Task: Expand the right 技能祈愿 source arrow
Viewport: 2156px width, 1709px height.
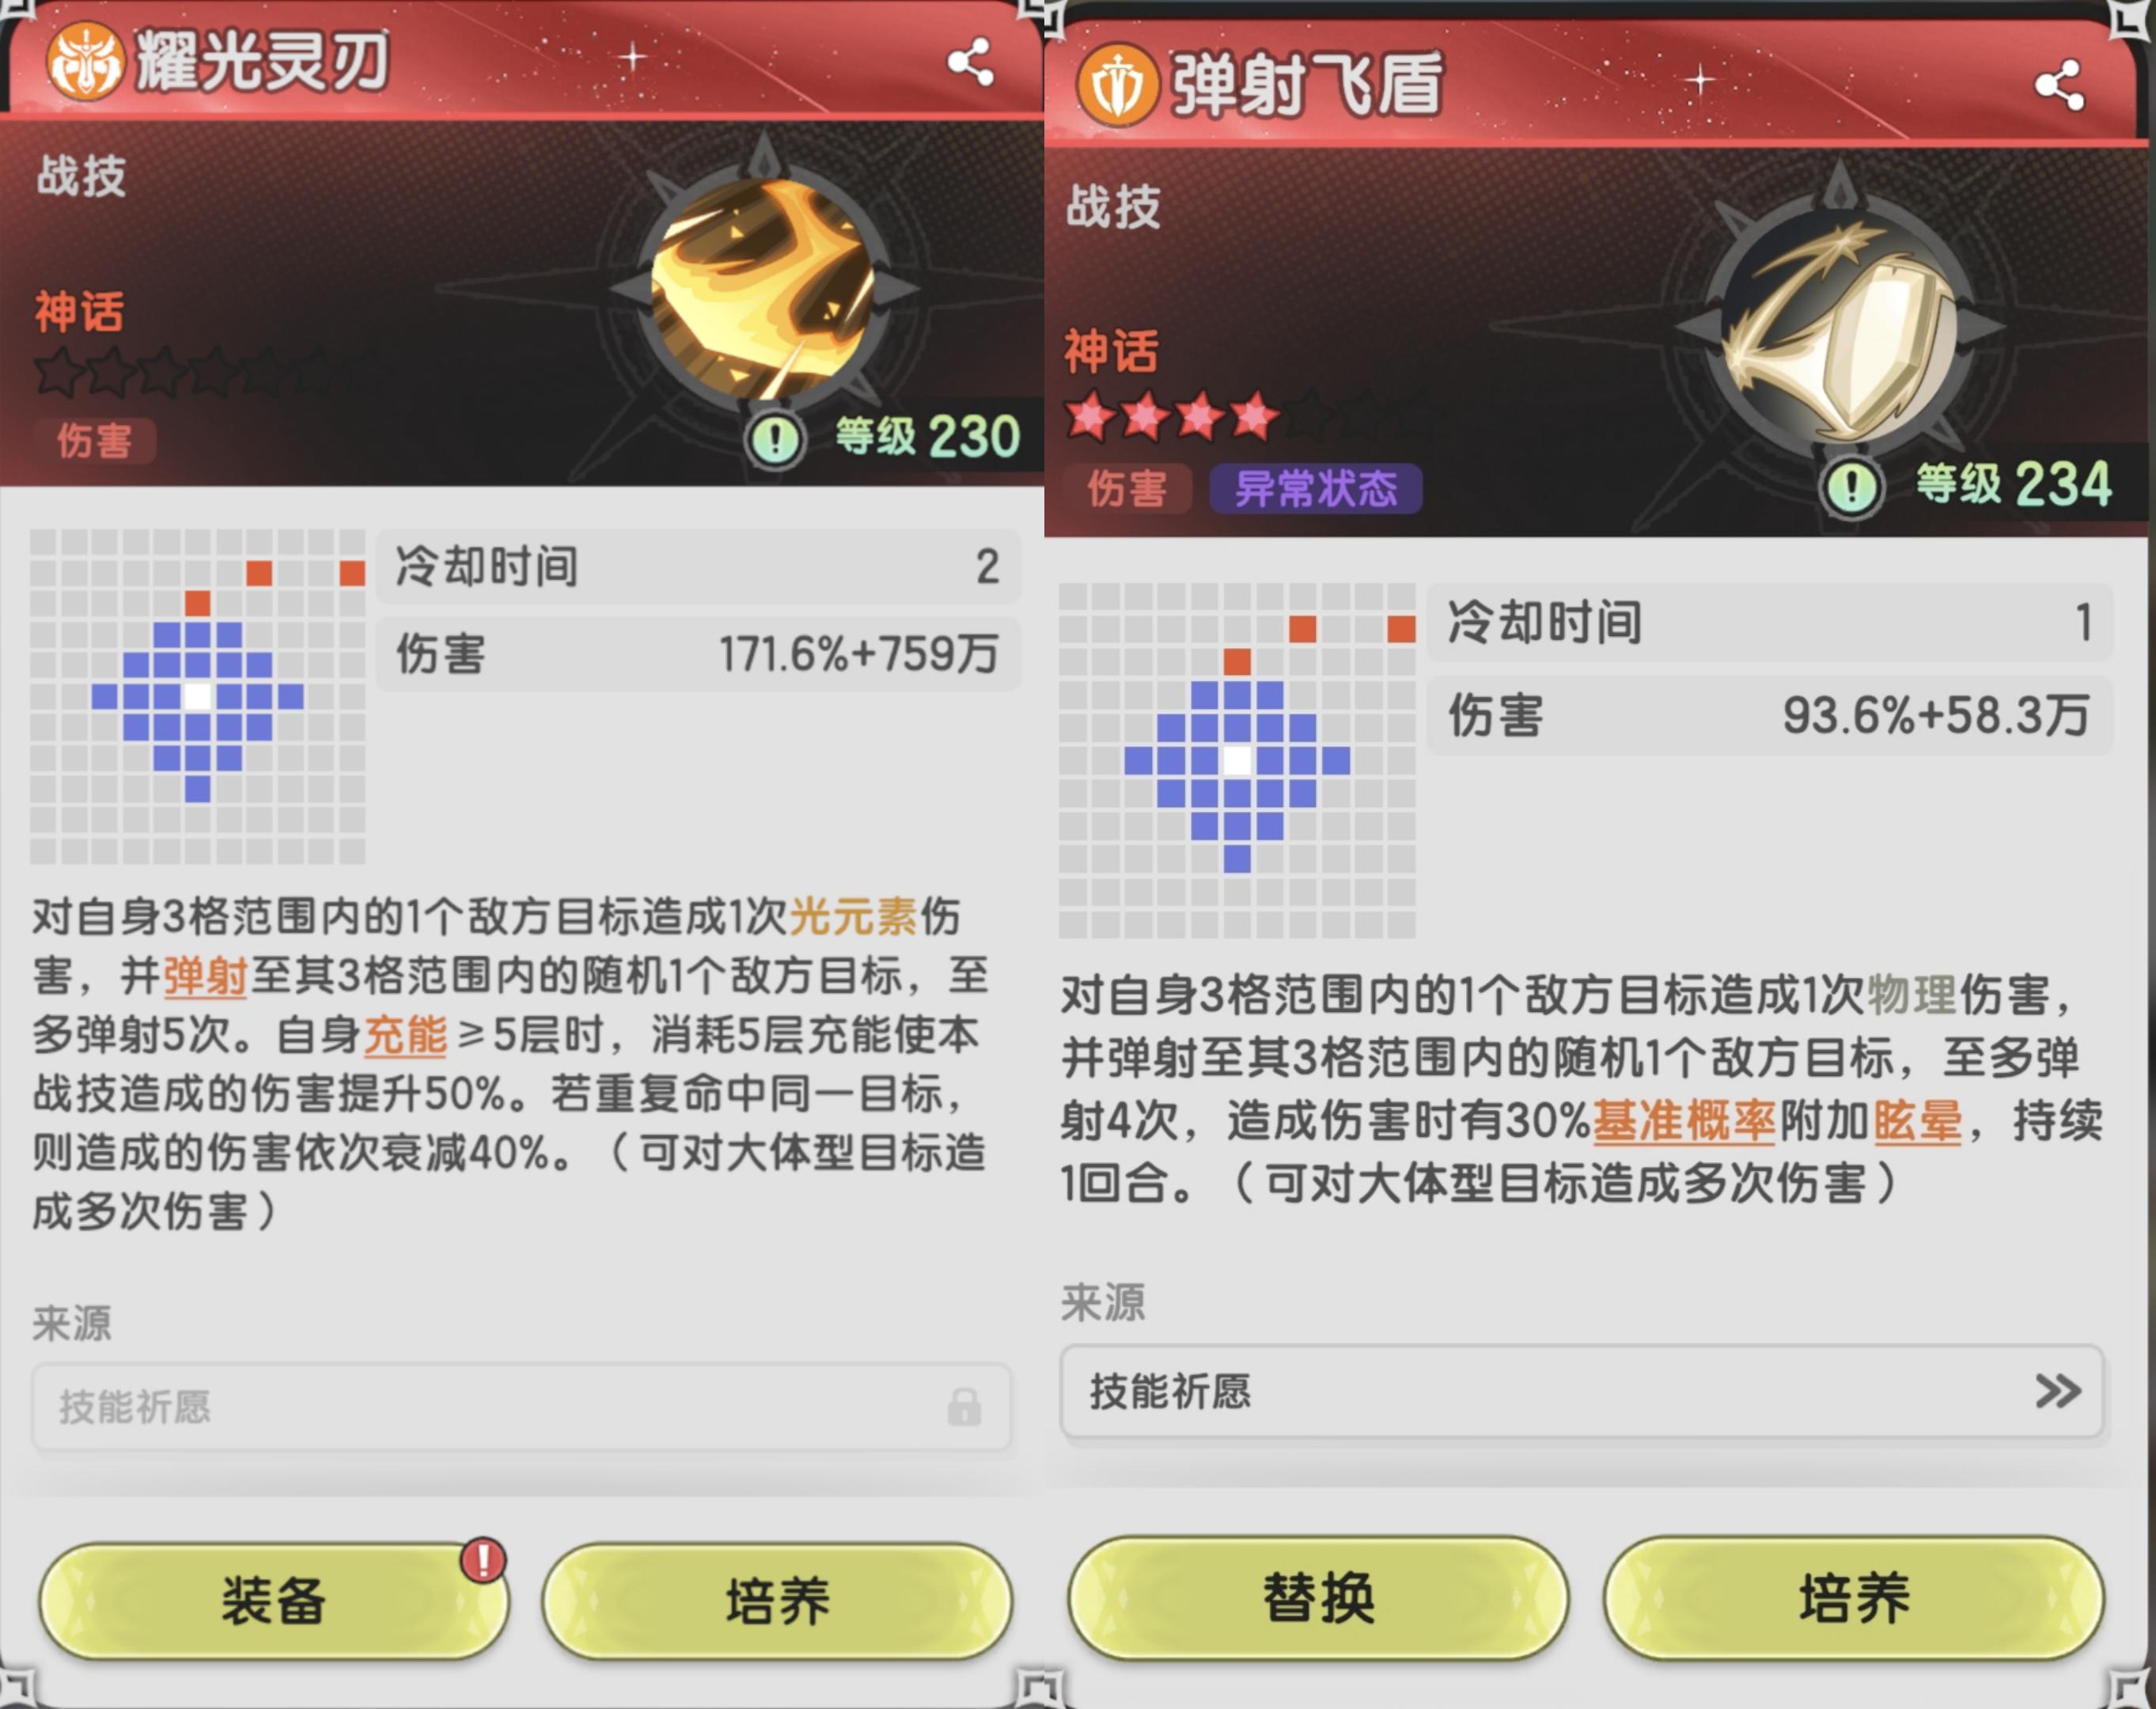Action: (x=2058, y=1391)
